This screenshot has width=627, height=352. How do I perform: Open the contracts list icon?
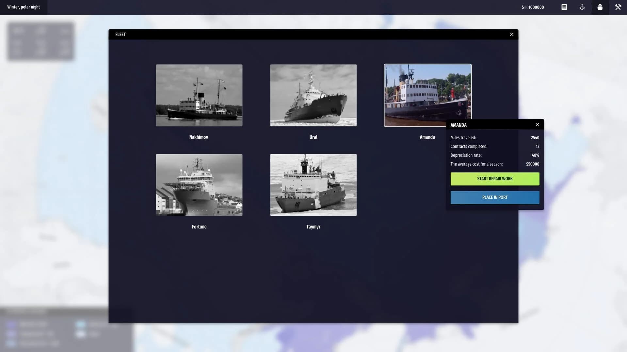pos(564,7)
